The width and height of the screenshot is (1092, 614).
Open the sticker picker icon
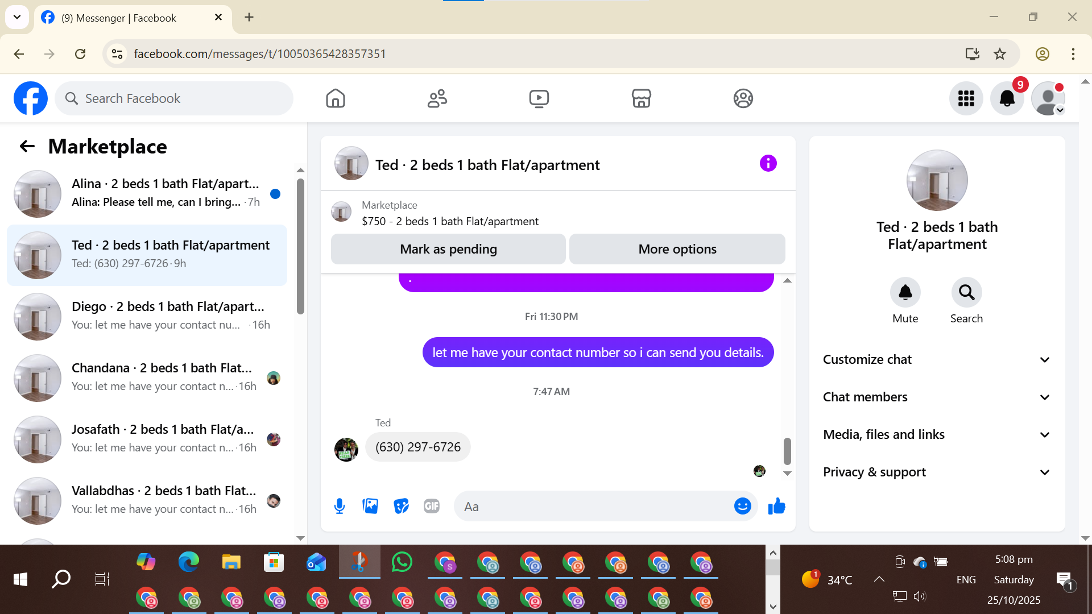pos(401,506)
